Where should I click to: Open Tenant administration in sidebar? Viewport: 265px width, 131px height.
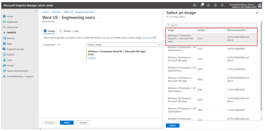coord(17,71)
